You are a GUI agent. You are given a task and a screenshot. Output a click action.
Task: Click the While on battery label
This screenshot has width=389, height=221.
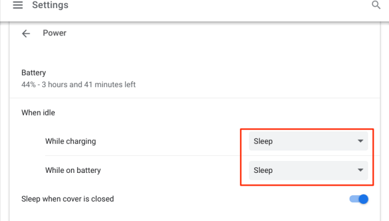73,170
